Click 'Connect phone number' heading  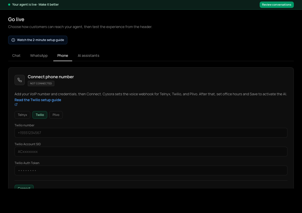pos(51,77)
